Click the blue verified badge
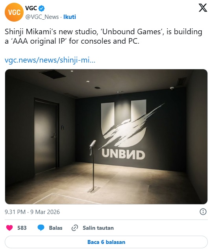Viewport: 211px width, 251px height. click(x=42, y=8)
